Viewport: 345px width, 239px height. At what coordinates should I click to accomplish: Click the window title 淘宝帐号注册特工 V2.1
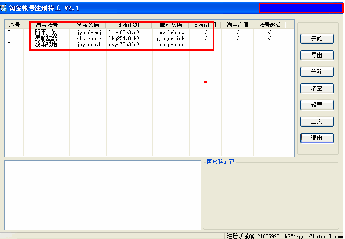pos(44,8)
